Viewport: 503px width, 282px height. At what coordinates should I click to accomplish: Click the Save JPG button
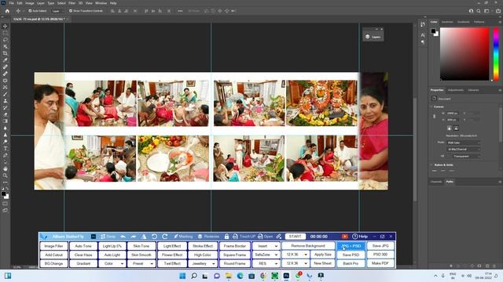tap(380, 246)
